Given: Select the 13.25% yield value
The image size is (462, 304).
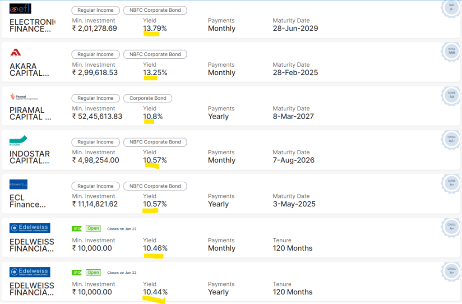Looking at the screenshot, I should pyautogui.click(x=155, y=73).
